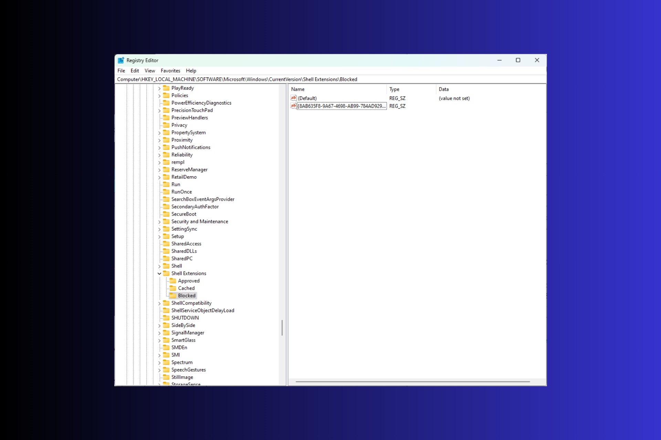Image resolution: width=661 pixels, height=440 pixels.
Task: Click the Approved subfolder under Shell Extensions
Action: click(x=188, y=280)
